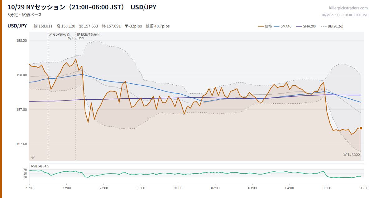The height and width of the screenshot is (198, 374).
Task: Click the 157.60 y-axis label
Action: (22, 144)
